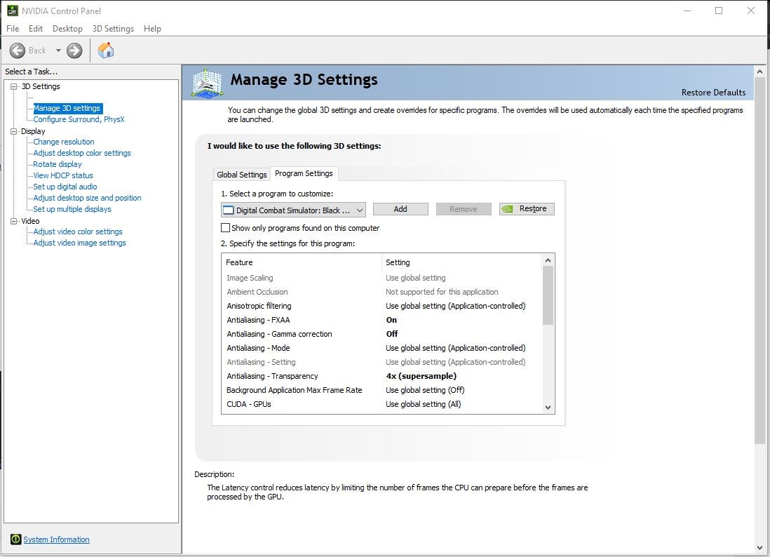The height and width of the screenshot is (557, 770).
Task: Open Change resolution task
Action: click(64, 142)
